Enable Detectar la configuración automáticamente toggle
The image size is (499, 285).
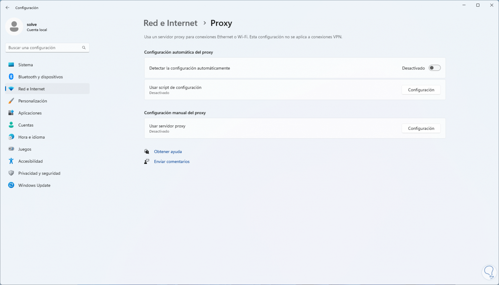[x=434, y=68]
